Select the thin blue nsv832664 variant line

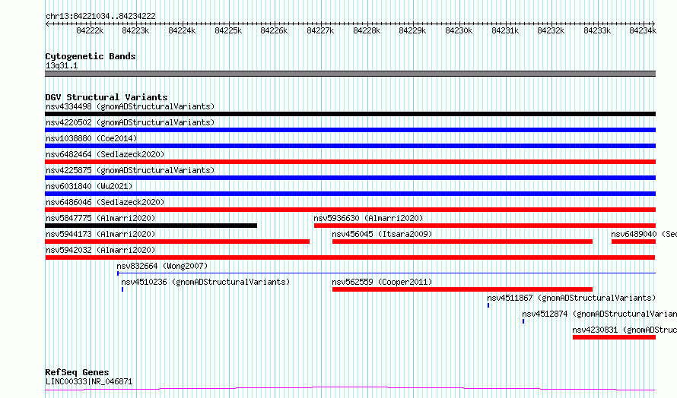[386, 273]
